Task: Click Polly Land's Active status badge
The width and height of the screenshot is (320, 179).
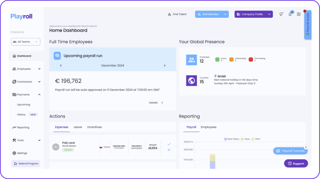Action: [68, 150]
